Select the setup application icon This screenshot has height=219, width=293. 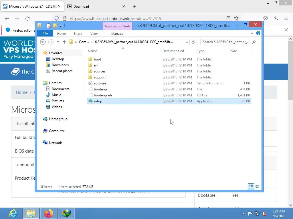(90, 101)
